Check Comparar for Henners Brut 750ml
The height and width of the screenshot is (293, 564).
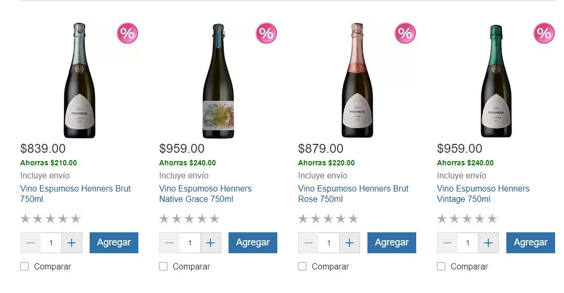tap(25, 266)
